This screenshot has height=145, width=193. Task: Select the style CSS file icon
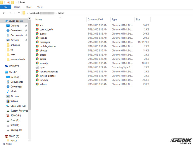37,67
